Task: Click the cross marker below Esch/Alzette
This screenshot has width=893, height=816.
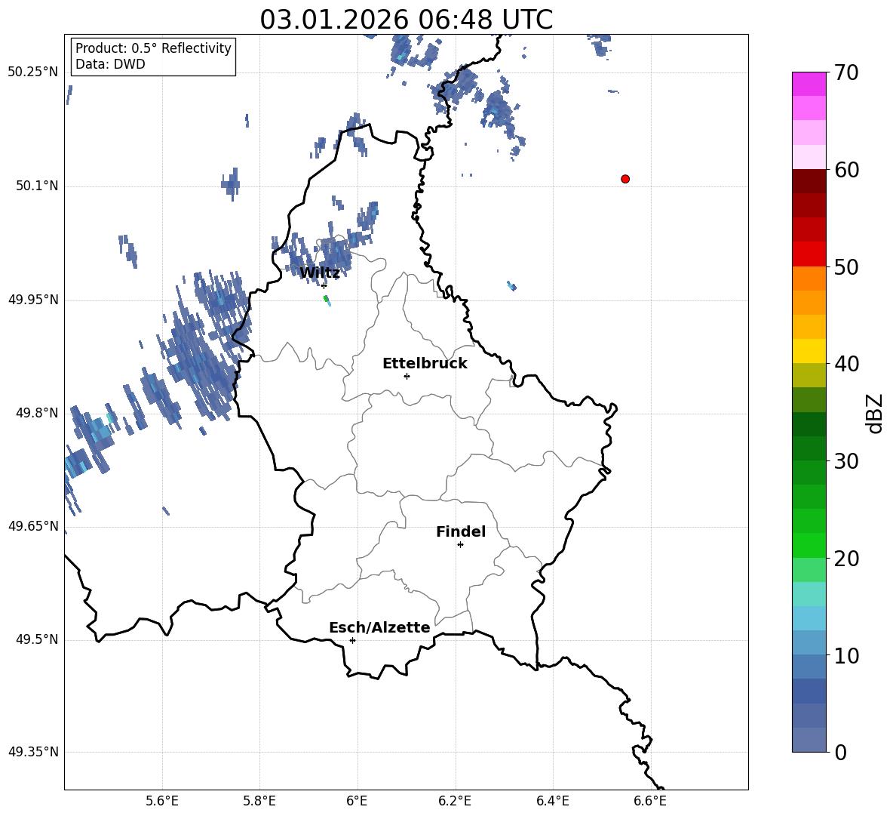Action: coord(352,640)
